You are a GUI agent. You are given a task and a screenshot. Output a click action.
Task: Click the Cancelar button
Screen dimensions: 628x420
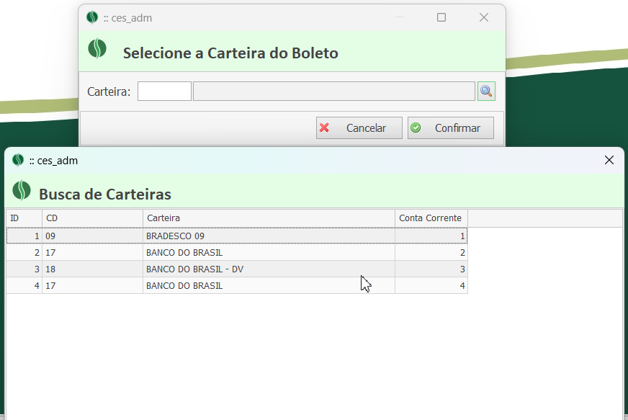(x=359, y=128)
